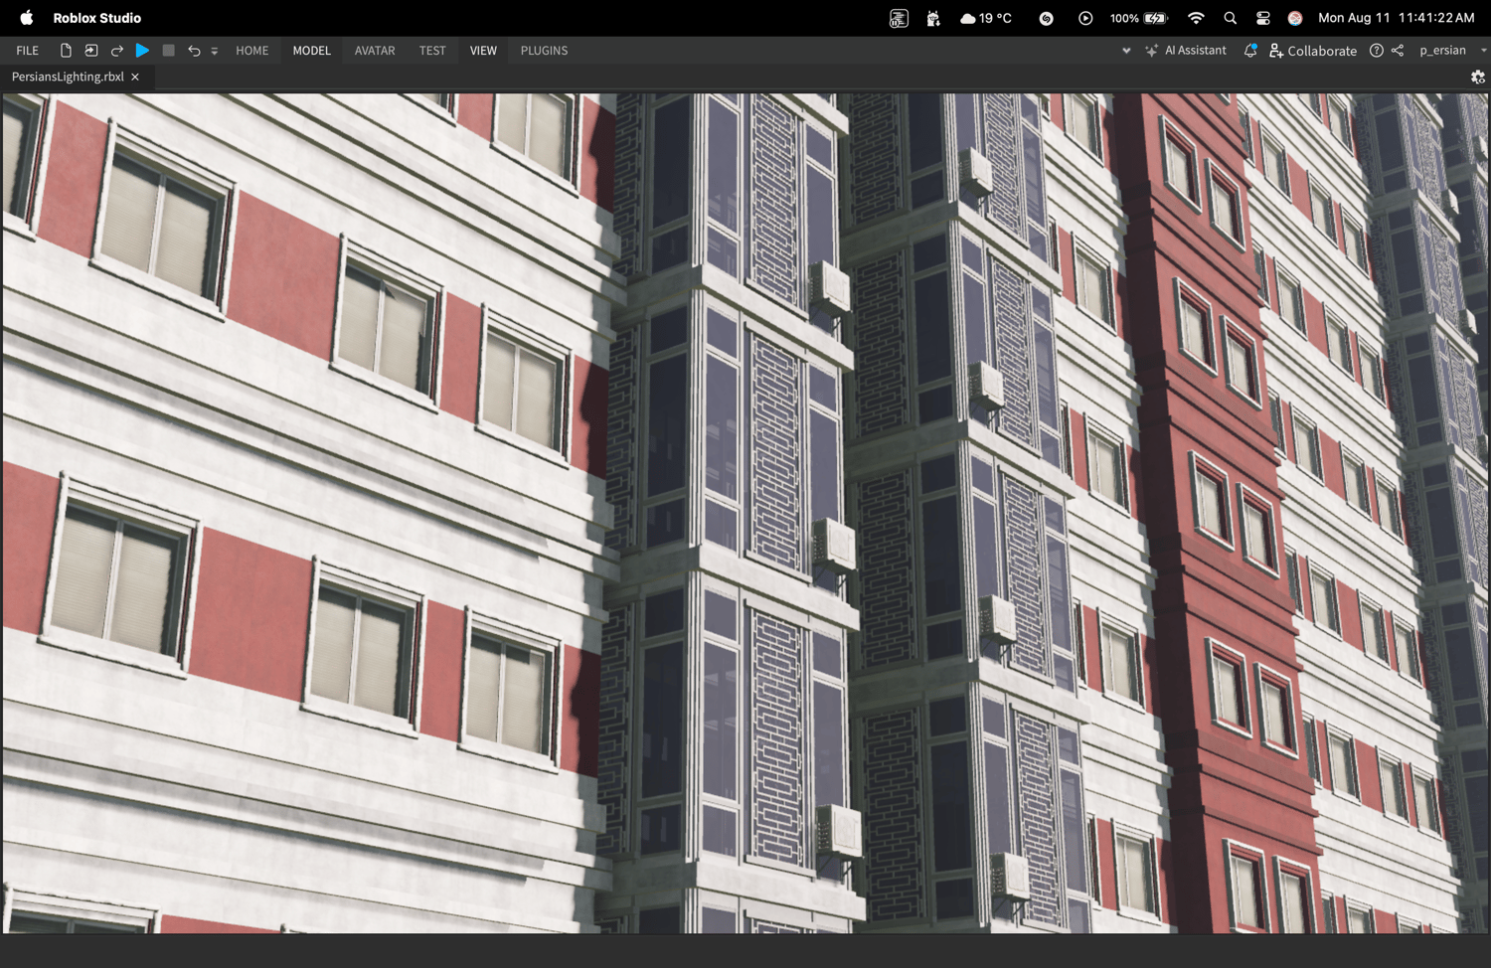Open Control Center

(1263, 18)
